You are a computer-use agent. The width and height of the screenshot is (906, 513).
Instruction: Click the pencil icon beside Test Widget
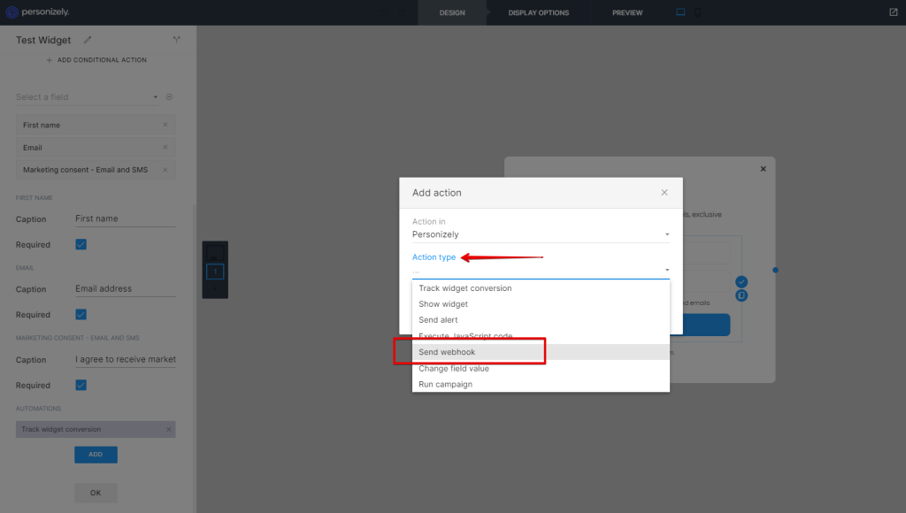click(x=87, y=40)
